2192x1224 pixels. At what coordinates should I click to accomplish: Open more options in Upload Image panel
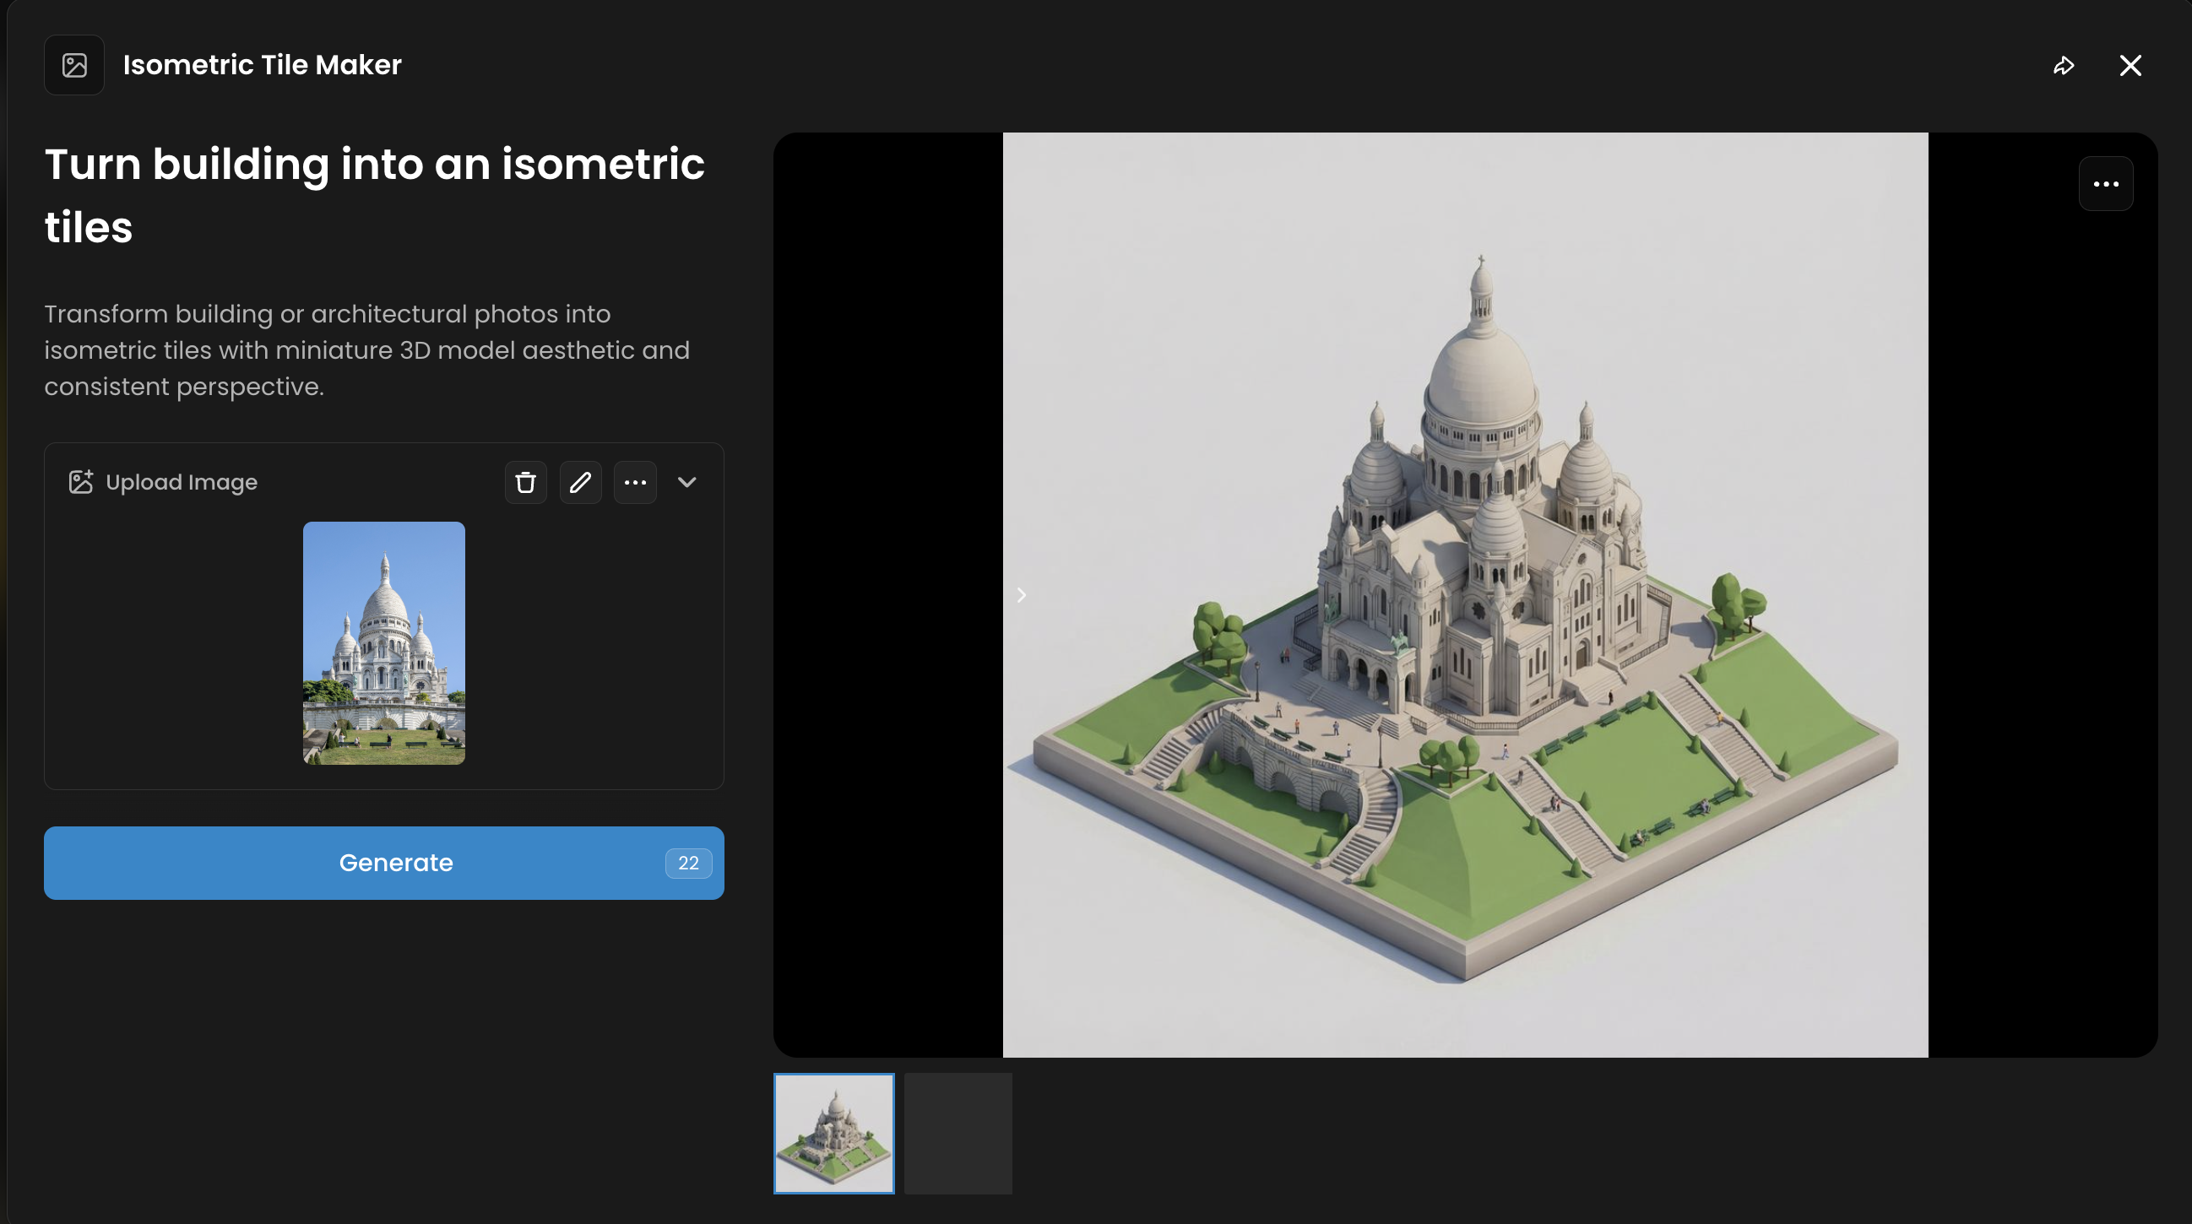[635, 482]
